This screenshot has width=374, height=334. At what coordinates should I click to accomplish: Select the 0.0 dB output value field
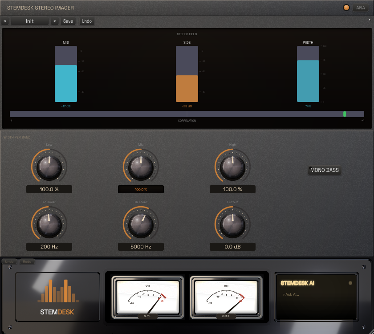(232, 247)
